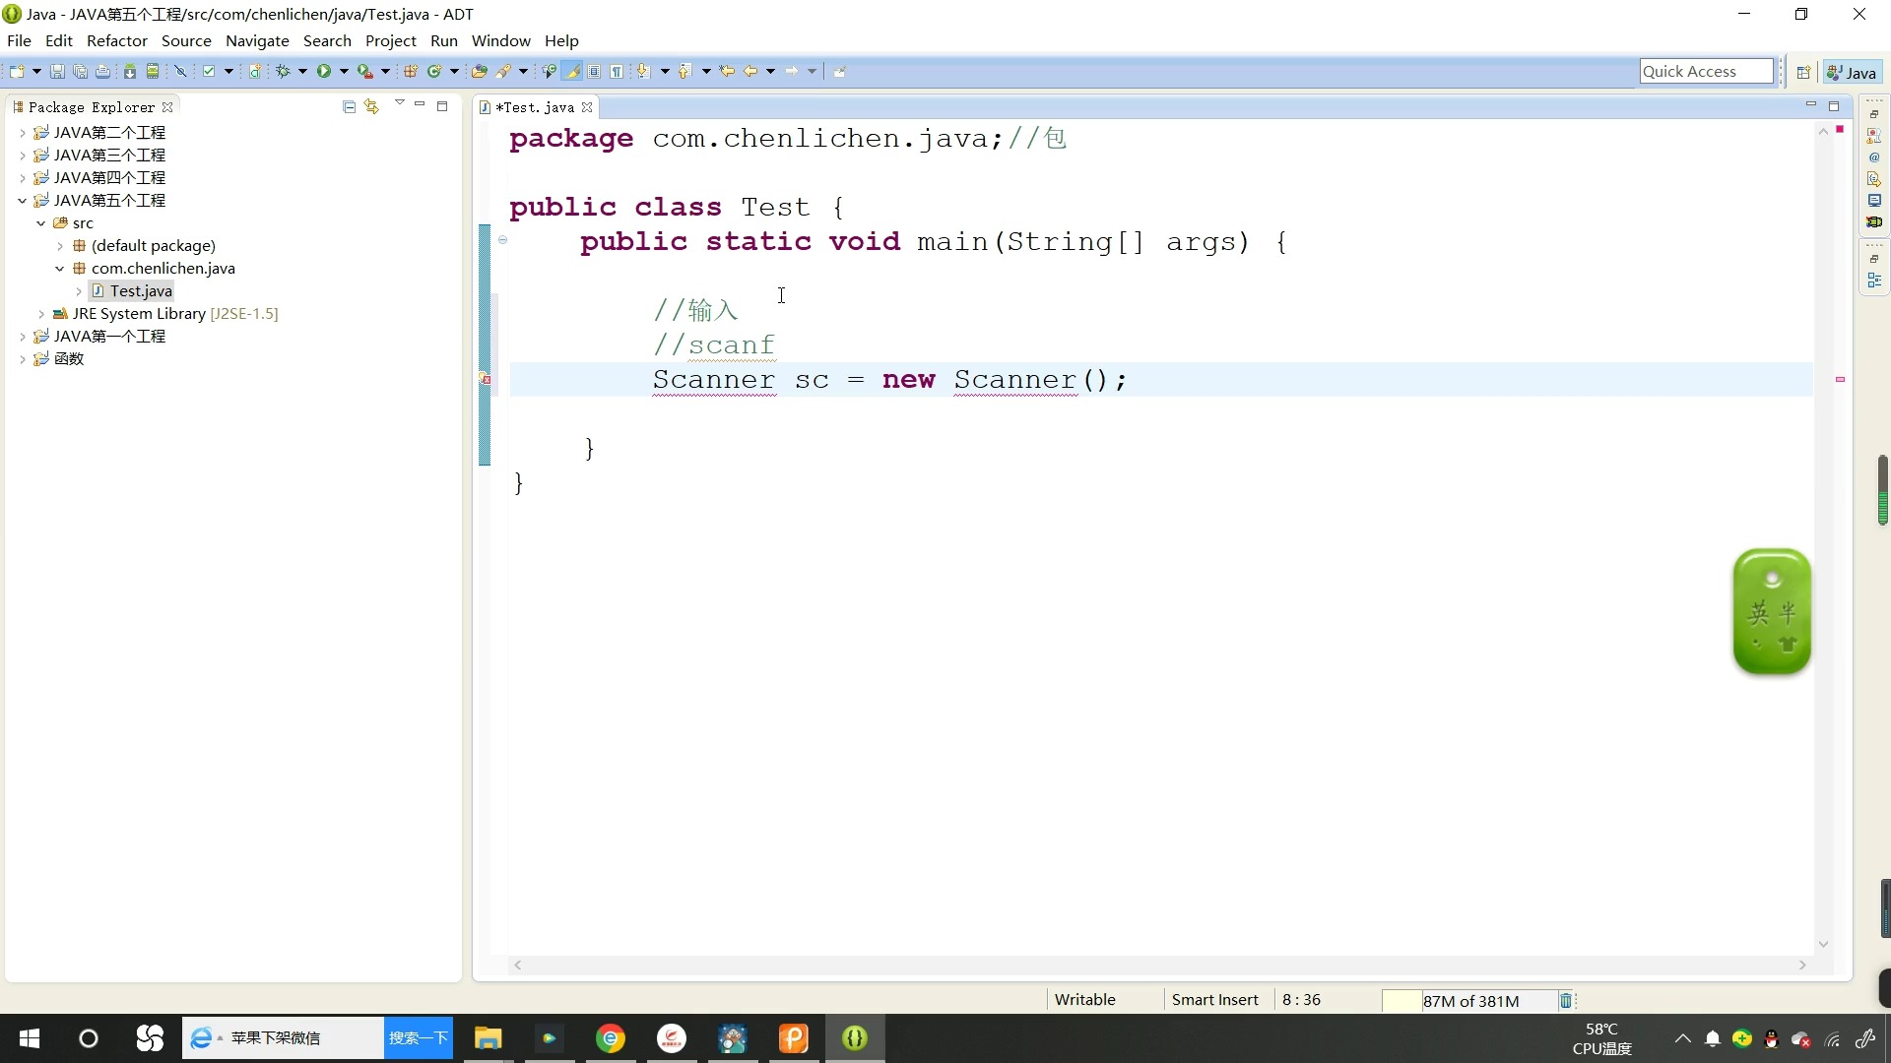Collapse JAVA第五个工程 project
Image resolution: width=1891 pixels, height=1063 pixels.
(x=23, y=200)
